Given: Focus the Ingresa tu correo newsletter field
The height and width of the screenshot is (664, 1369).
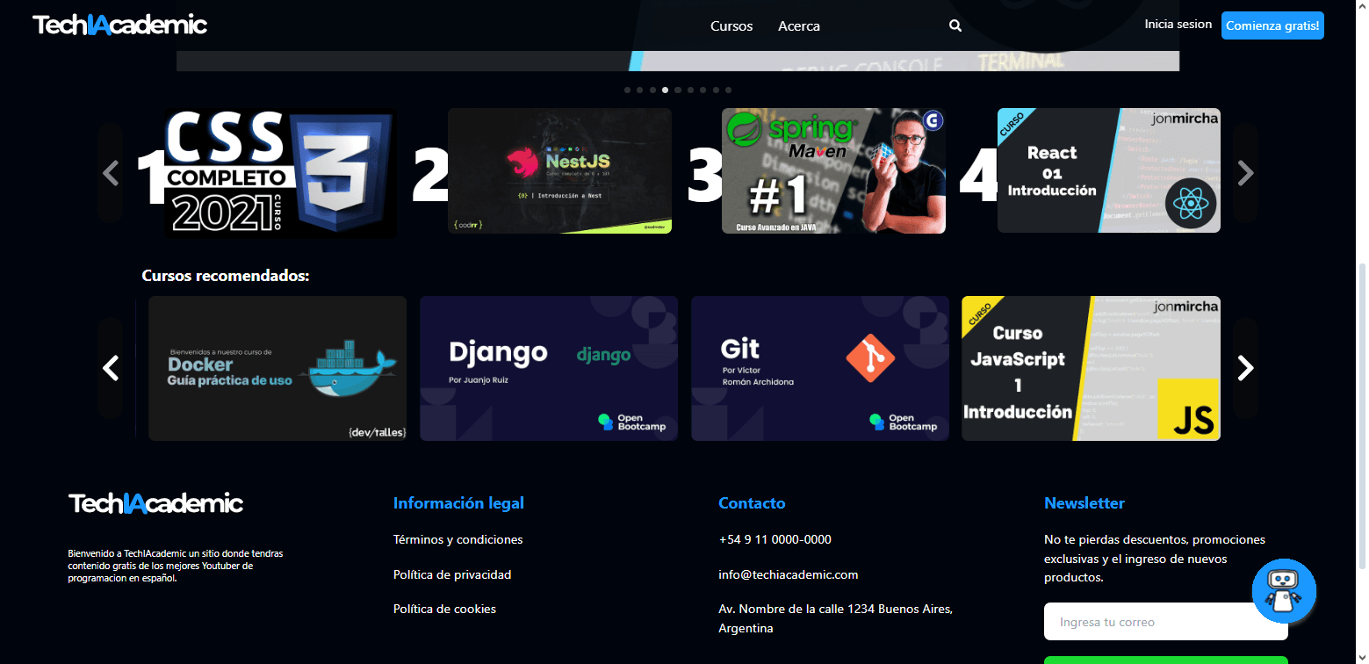Looking at the screenshot, I should 1165,622.
